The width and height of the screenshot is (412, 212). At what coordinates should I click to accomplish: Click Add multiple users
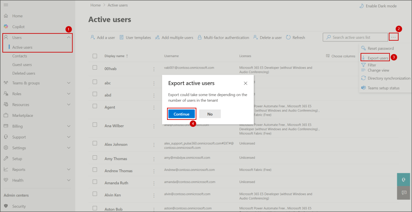(174, 37)
